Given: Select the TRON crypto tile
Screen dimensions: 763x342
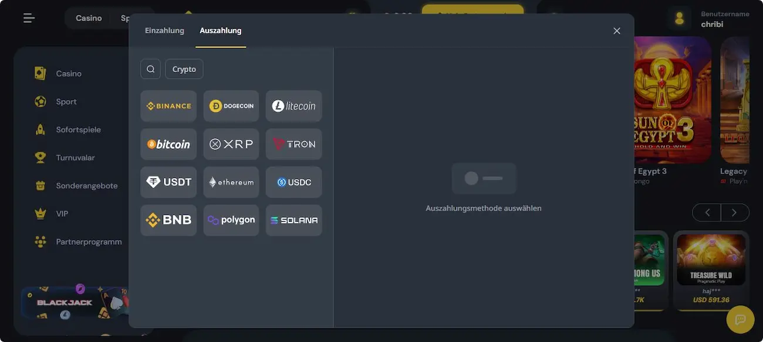Looking at the screenshot, I should (x=293, y=144).
